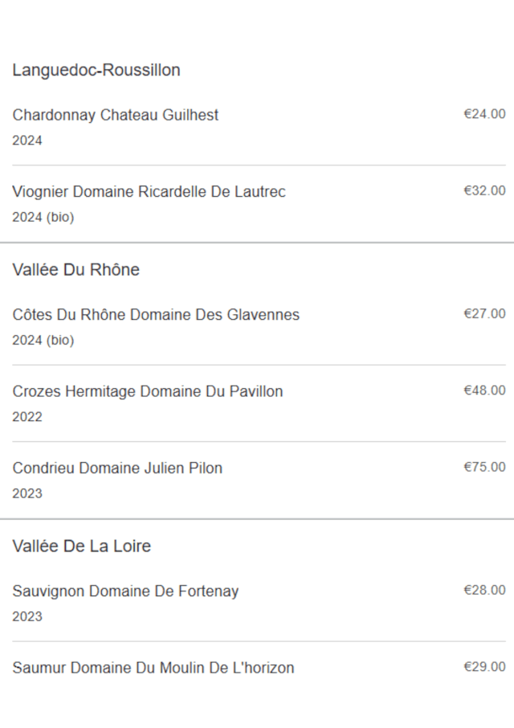This screenshot has width=514, height=728.
Task: Click the €29.00 Saumur price
Action: [x=484, y=667]
